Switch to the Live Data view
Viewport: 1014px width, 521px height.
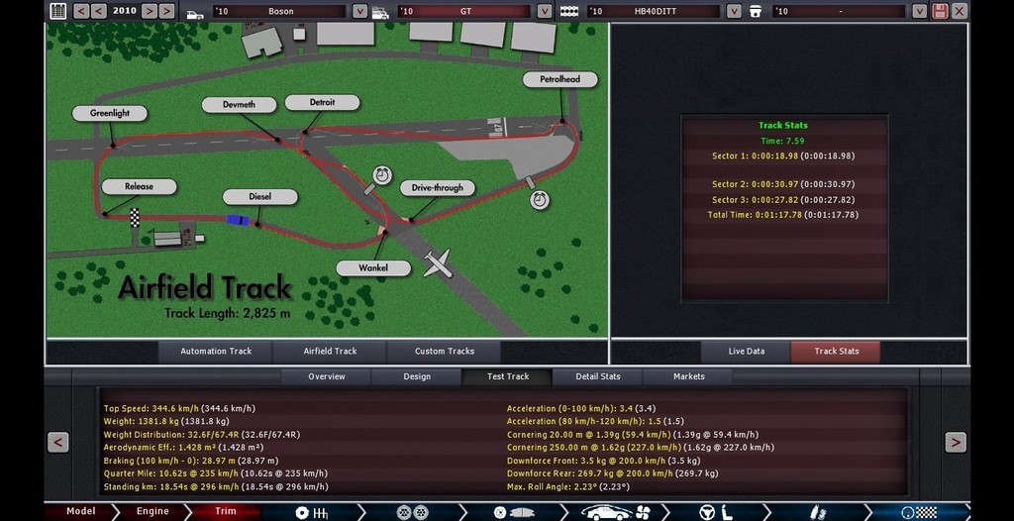pyautogui.click(x=746, y=351)
